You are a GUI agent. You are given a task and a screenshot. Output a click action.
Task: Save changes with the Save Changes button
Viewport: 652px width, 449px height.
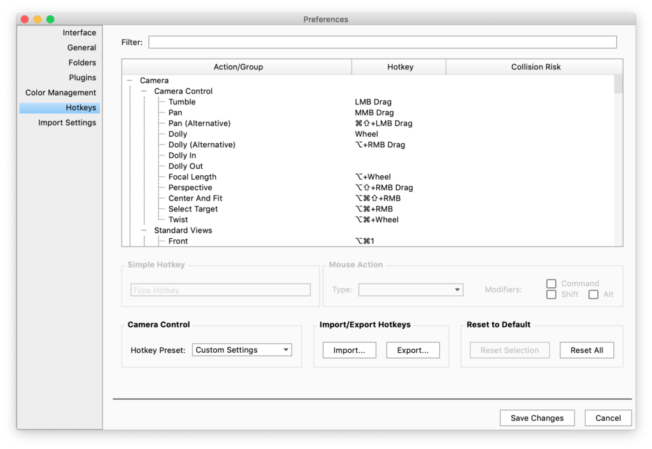(537, 418)
